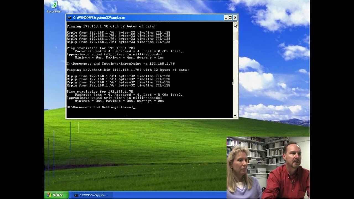Click the webcam video thumbnail

click(268, 168)
